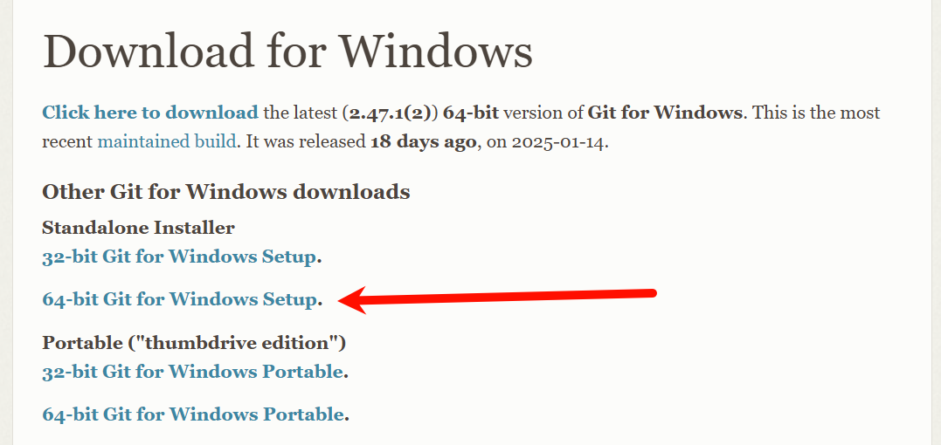This screenshot has width=941, height=445.
Task: Click the "Click here to download" link
Action: coord(149,113)
